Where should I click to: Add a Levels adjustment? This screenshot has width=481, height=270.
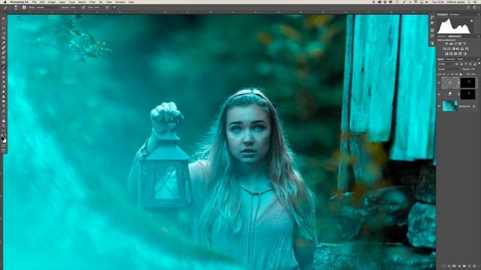coord(451,43)
